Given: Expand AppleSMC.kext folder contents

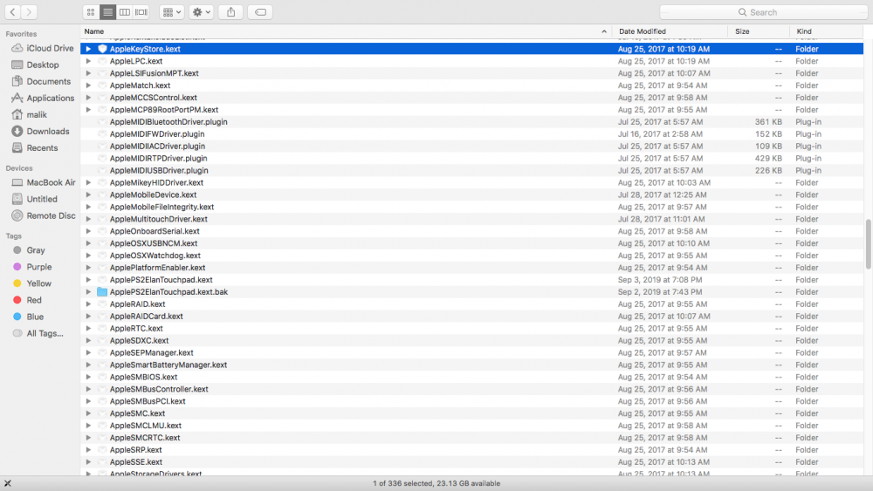Looking at the screenshot, I should (88, 413).
